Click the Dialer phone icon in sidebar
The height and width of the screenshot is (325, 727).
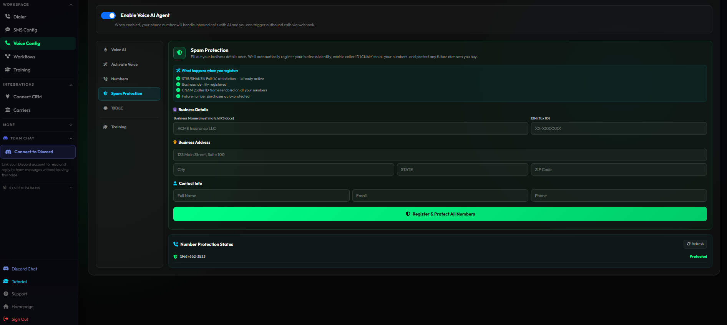(x=8, y=17)
